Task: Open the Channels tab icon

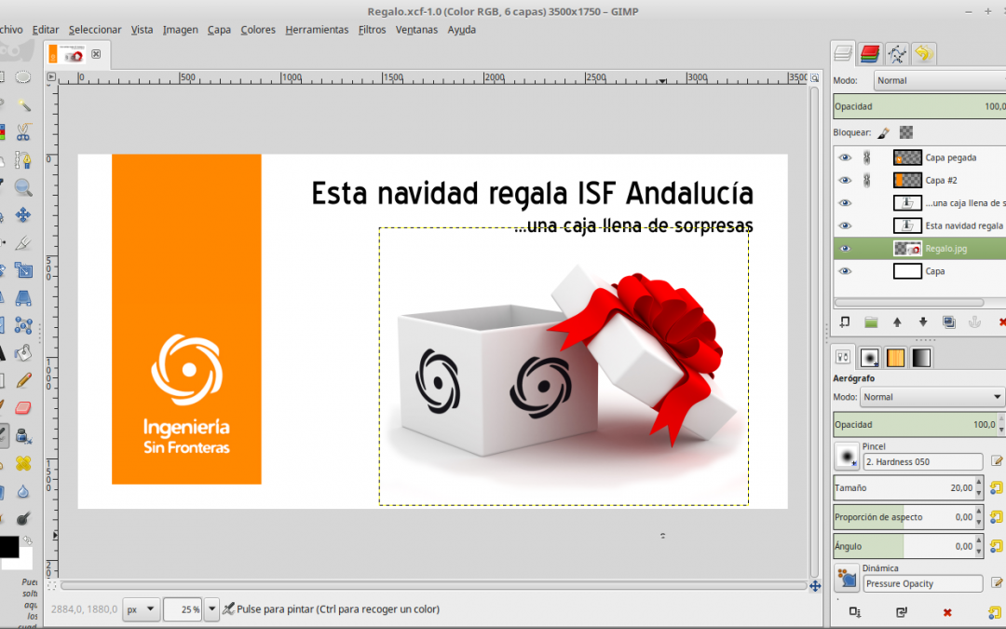Action: pyautogui.click(x=869, y=54)
